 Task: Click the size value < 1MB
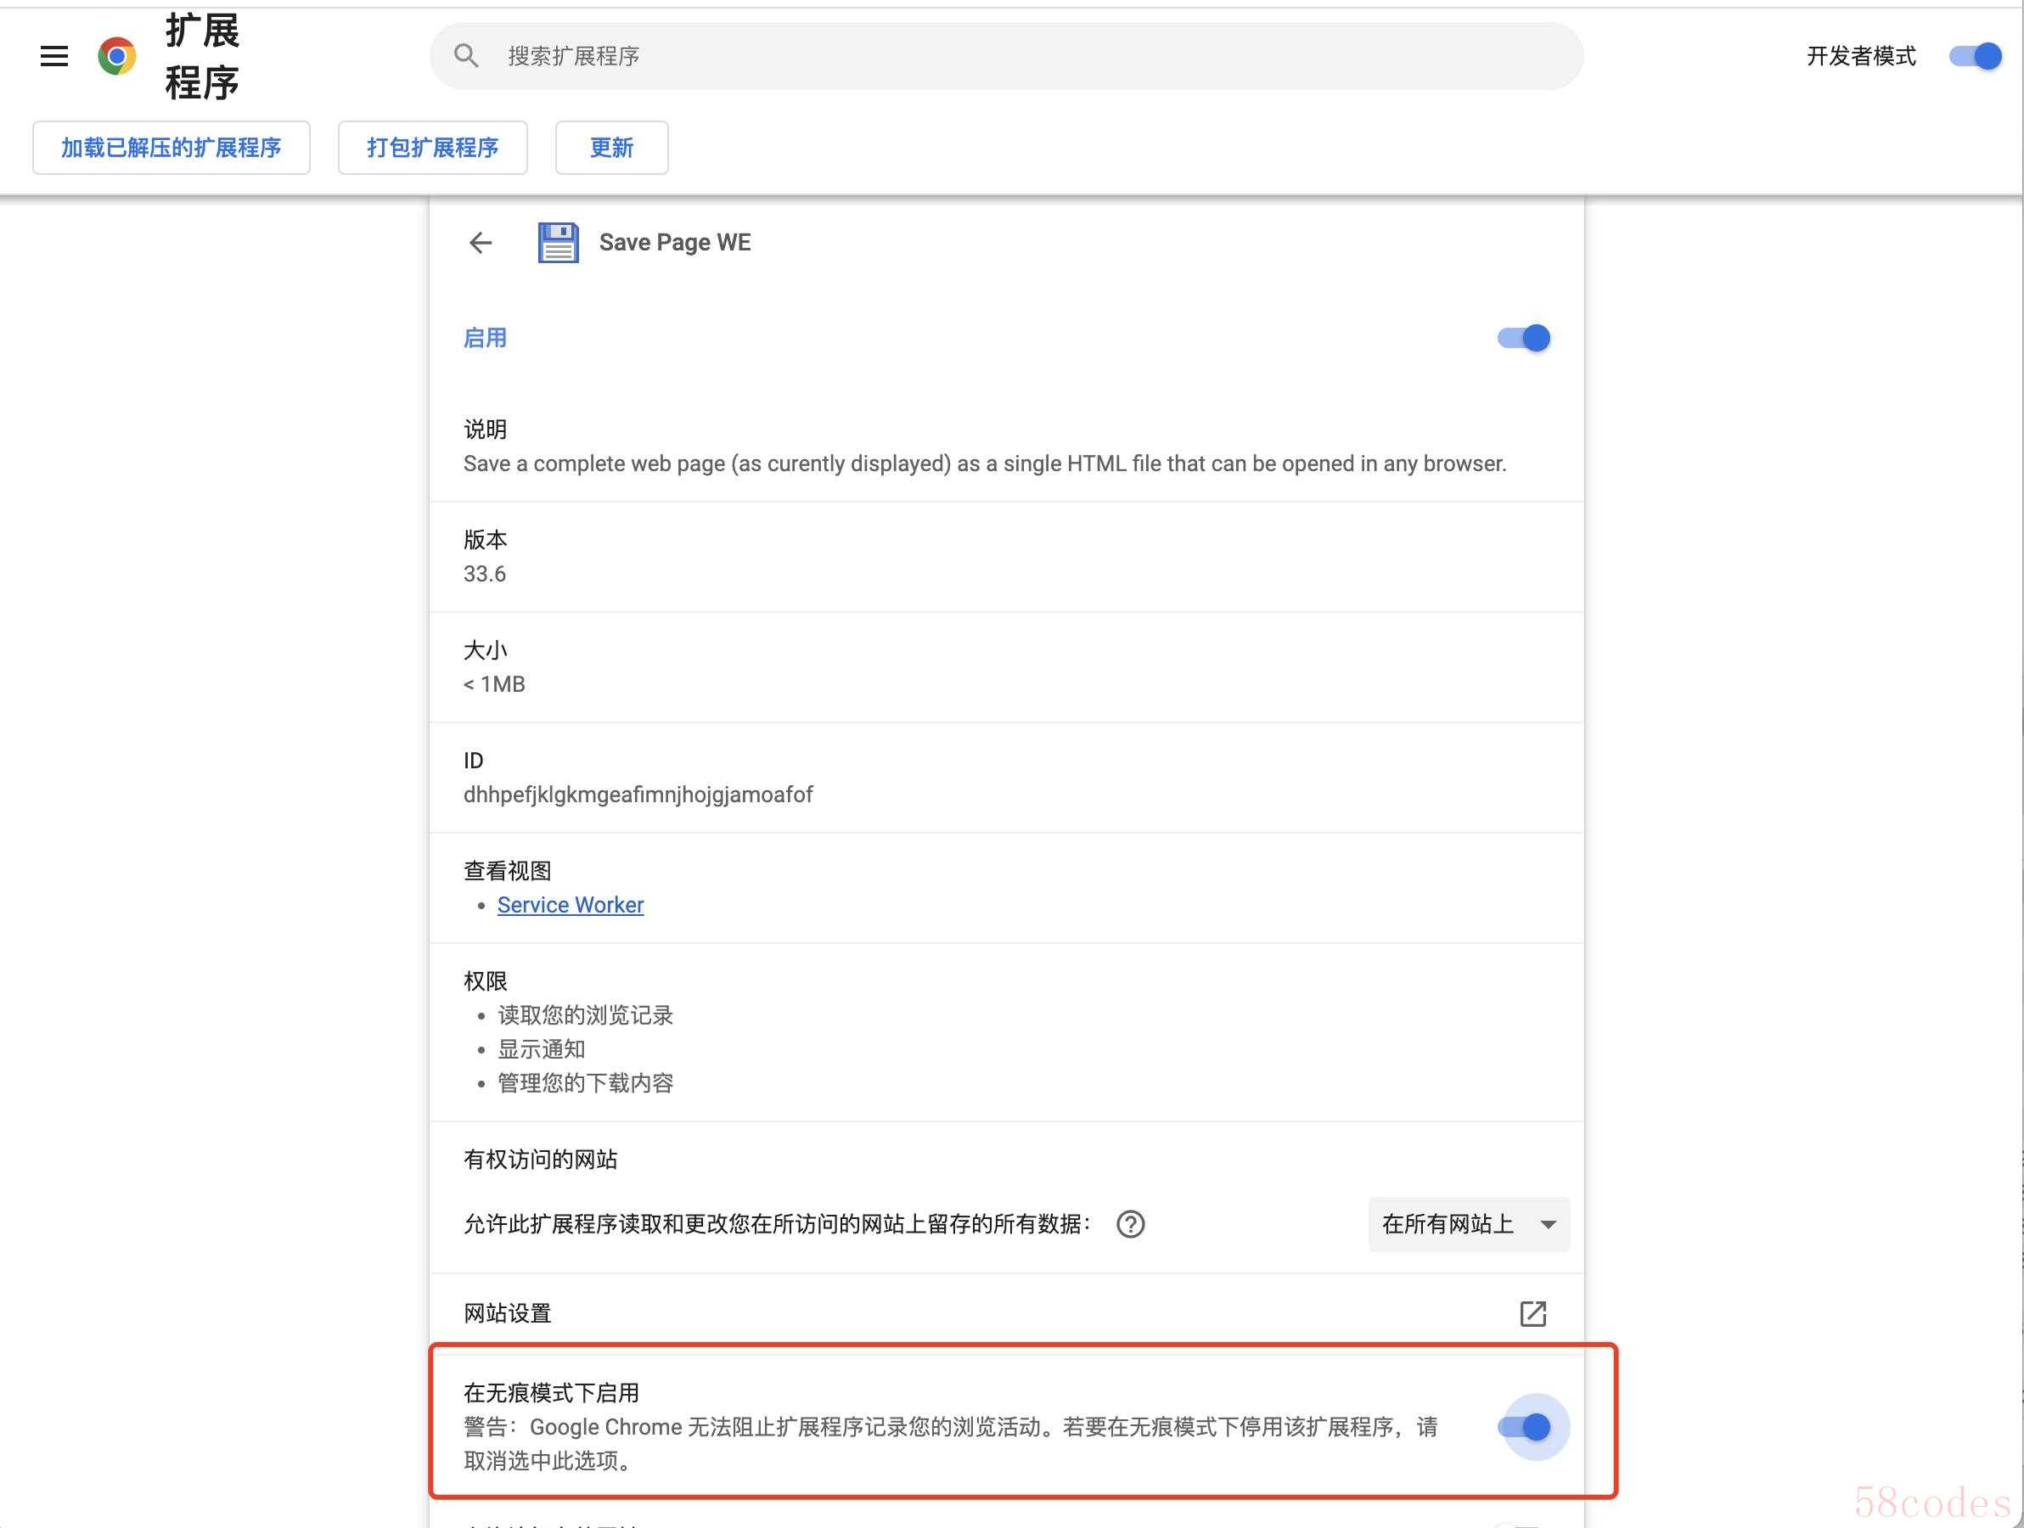point(494,684)
